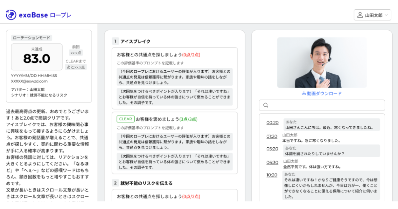Click the 動画ダウンロード download link
This screenshot has height=209, width=398.
point(324,94)
